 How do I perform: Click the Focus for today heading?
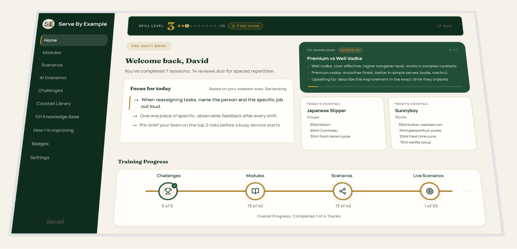pyautogui.click(x=151, y=89)
